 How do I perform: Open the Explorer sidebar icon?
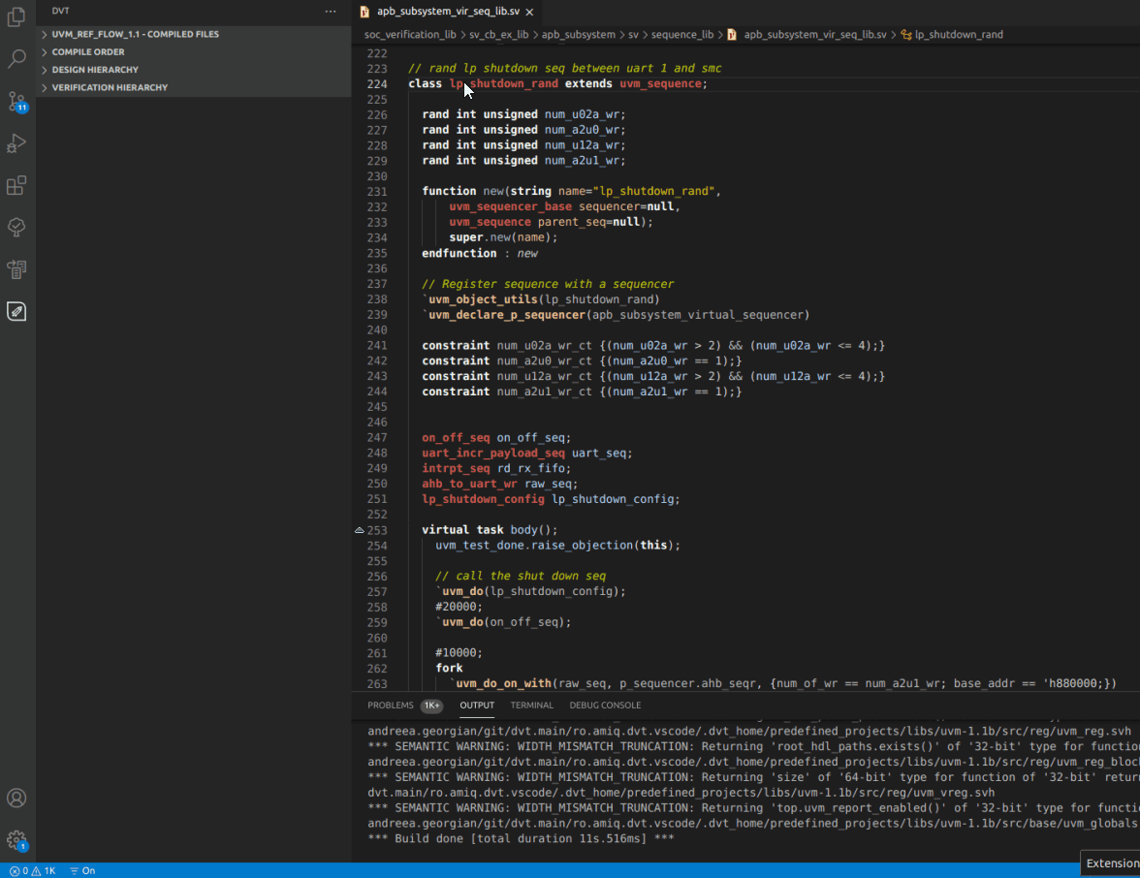[x=16, y=17]
